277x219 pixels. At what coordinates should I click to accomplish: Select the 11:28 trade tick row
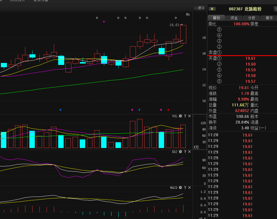point(242,135)
